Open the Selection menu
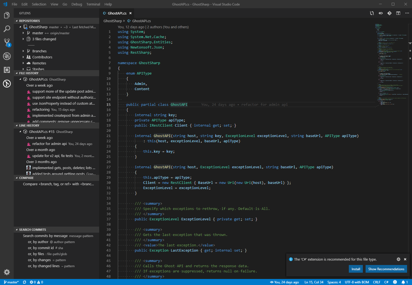The image size is (412, 285). tap(39, 4)
